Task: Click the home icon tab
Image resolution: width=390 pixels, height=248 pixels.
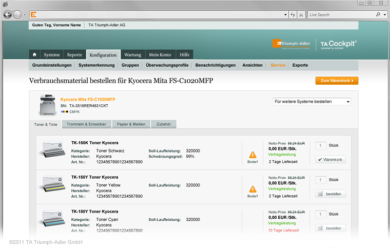Action: tap(34, 54)
